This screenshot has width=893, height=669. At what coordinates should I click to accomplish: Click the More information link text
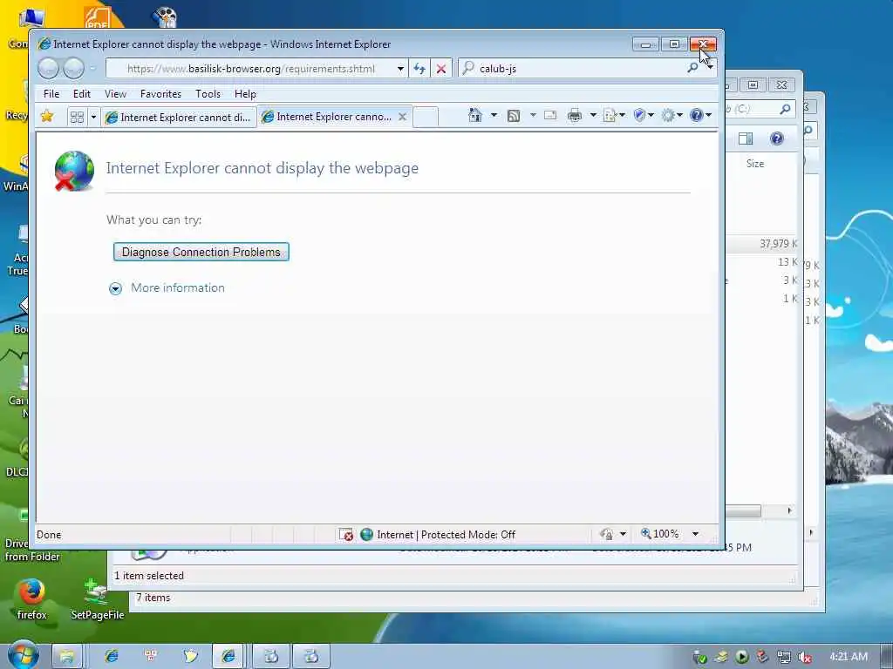[178, 287]
